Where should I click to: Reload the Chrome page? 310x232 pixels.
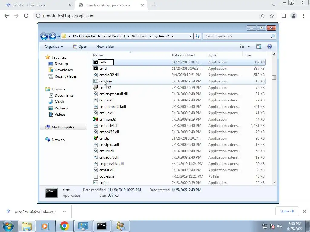(26, 16)
